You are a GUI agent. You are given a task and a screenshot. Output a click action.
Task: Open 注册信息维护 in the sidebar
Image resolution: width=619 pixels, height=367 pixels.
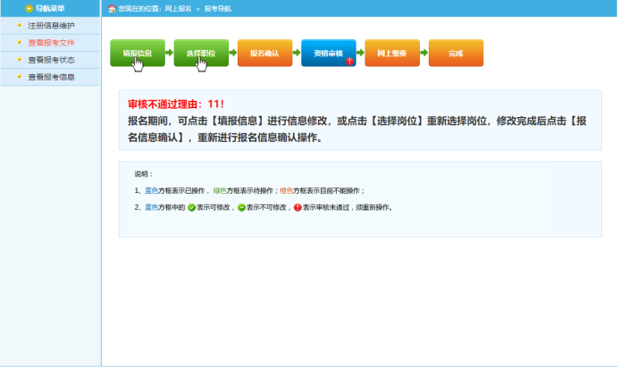tap(51, 25)
